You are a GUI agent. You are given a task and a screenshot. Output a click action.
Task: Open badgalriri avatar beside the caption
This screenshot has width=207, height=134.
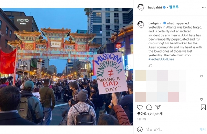141,25
